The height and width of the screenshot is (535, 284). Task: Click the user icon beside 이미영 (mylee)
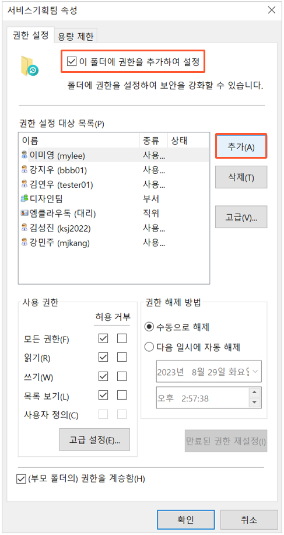(24, 155)
